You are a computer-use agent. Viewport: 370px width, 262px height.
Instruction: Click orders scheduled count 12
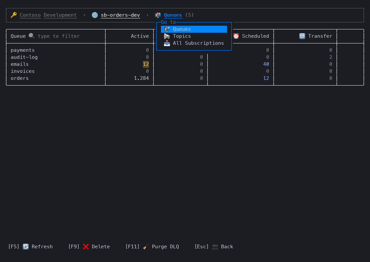[x=266, y=78]
